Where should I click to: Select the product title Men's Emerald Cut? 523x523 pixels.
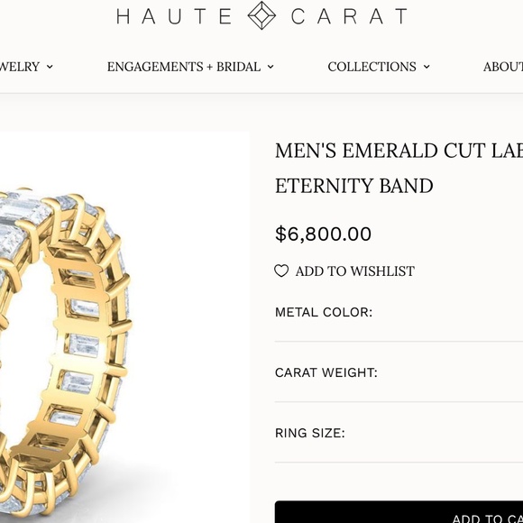point(399,151)
